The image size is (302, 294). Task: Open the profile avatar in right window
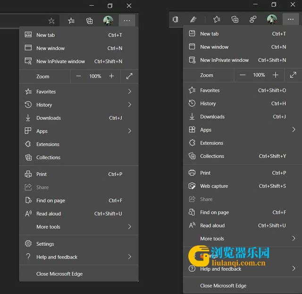pos(272,19)
